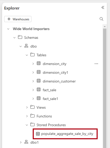
Task: Click the Tables folder icon
Action: click(x=32, y=54)
